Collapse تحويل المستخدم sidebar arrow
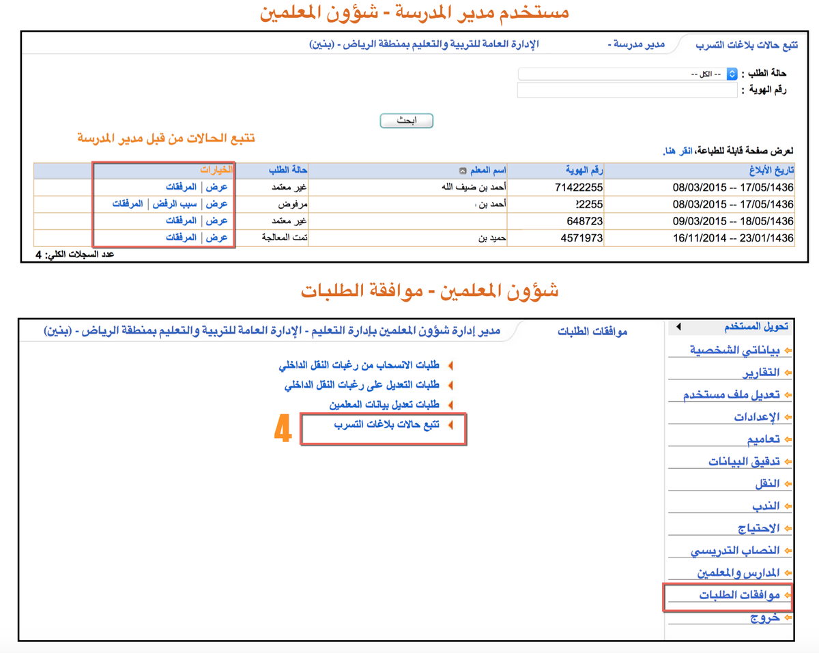The image size is (819, 653). point(678,328)
